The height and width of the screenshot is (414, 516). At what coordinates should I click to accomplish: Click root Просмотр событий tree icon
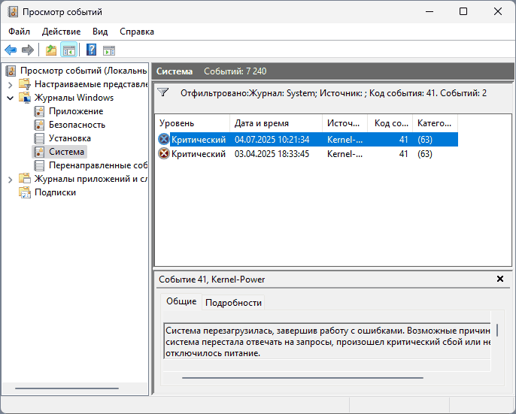(x=11, y=71)
